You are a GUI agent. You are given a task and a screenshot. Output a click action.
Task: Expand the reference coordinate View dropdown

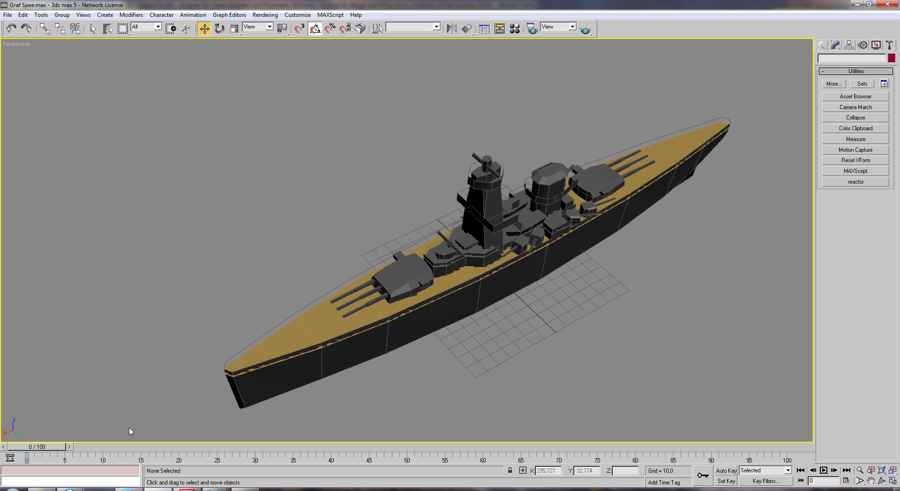pyautogui.click(x=258, y=27)
